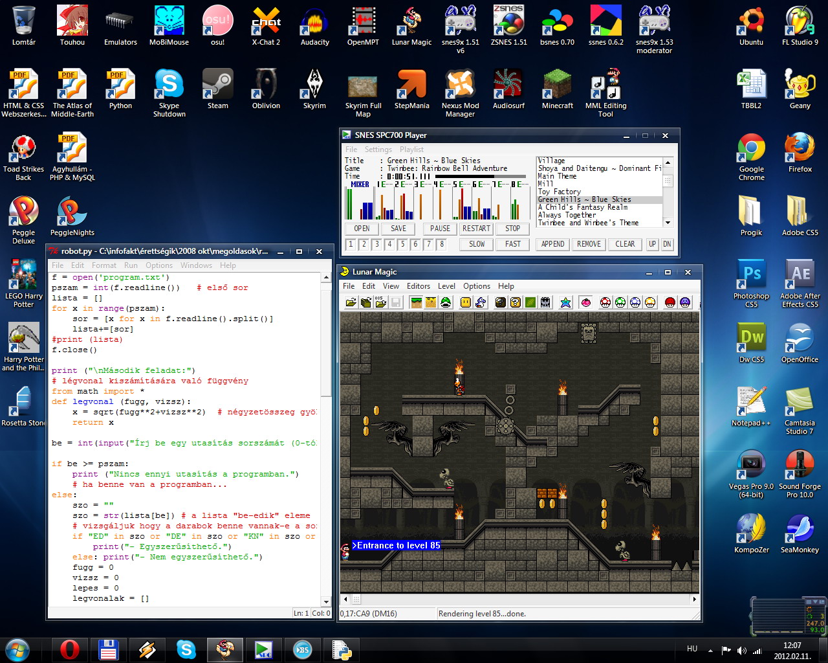Click playlist scroll-up arrow in SPC700 Player

[668, 162]
